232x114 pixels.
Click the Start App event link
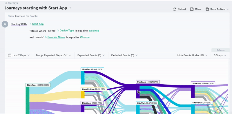pyautogui.click(x=38, y=24)
